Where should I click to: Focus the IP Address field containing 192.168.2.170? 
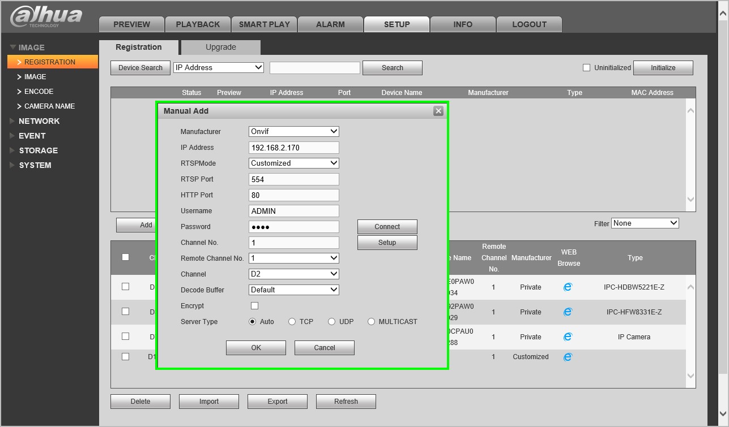coord(294,148)
